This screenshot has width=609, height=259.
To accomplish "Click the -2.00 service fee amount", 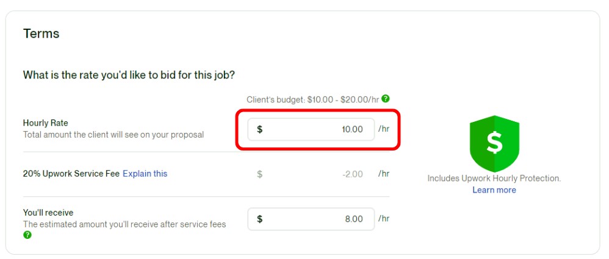I will (x=353, y=174).
